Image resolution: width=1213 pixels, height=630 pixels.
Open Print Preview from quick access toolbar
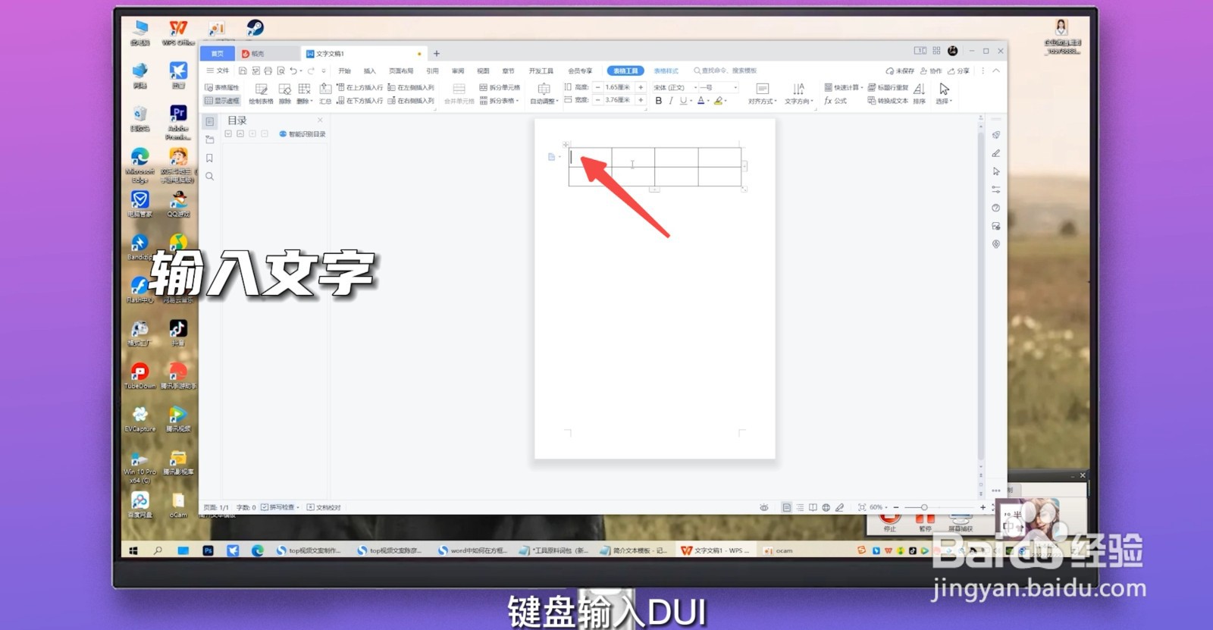coord(281,71)
